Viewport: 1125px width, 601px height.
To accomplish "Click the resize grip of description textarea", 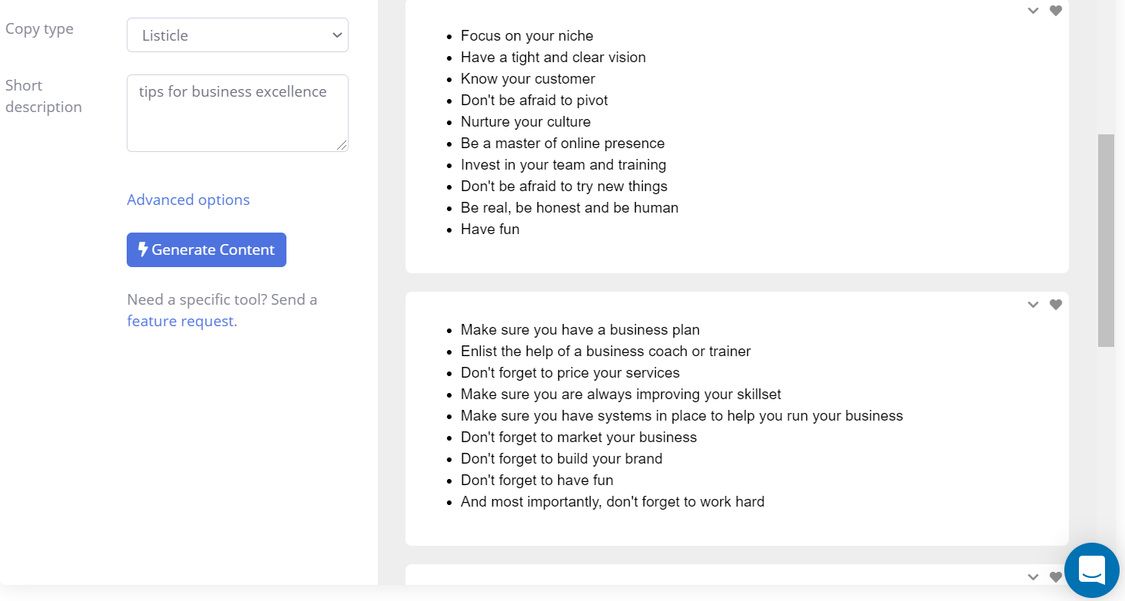I will 342,146.
